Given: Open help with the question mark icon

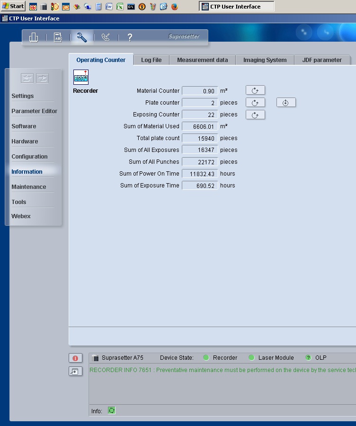Looking at the screenshot, I should 130,37.
